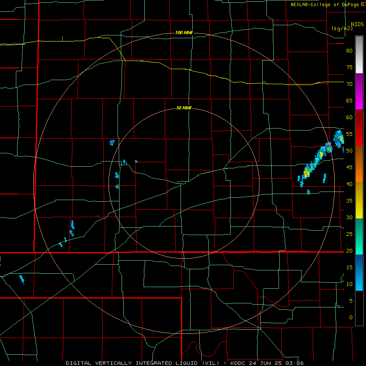
Task: Click the NEXLAB-College of DuPage text
Action: [325, 4]
